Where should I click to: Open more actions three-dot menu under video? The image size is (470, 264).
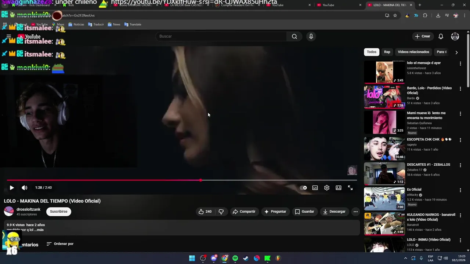tap(355, 212)
